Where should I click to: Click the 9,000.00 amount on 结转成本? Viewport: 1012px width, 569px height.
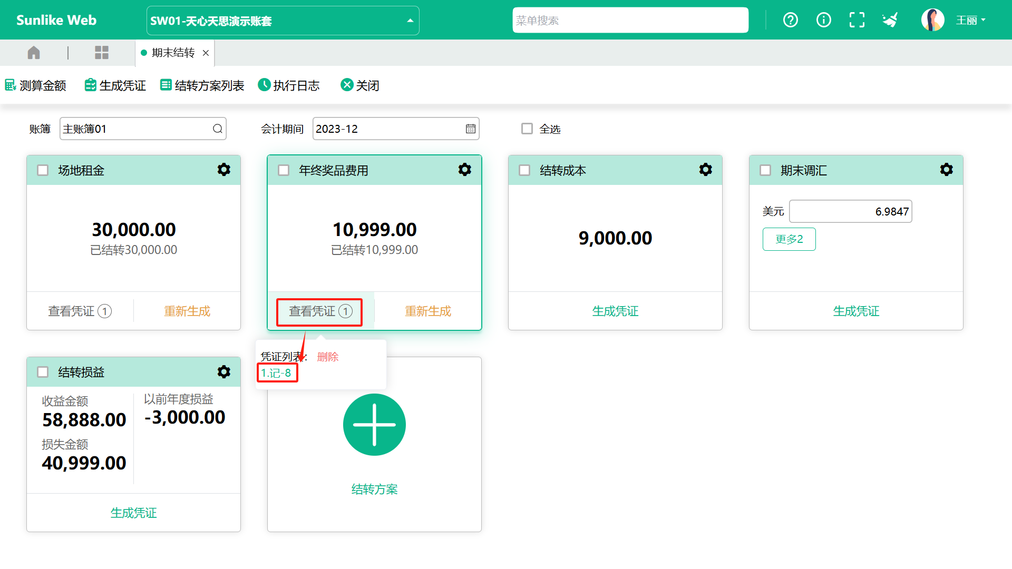tap(615, 238)
